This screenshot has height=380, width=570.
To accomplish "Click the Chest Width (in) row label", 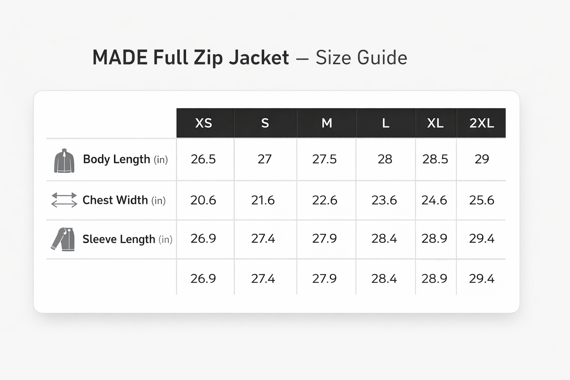I will [124, 200].
